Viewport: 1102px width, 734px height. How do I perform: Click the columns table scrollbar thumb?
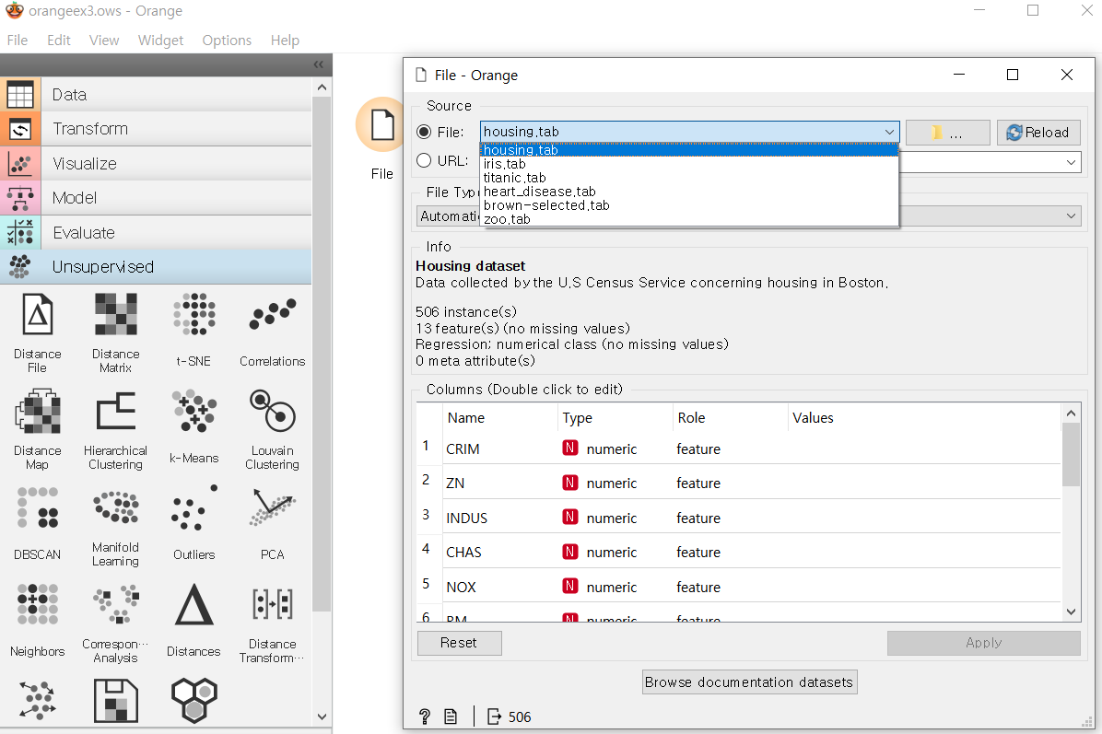coord(1071,454)
